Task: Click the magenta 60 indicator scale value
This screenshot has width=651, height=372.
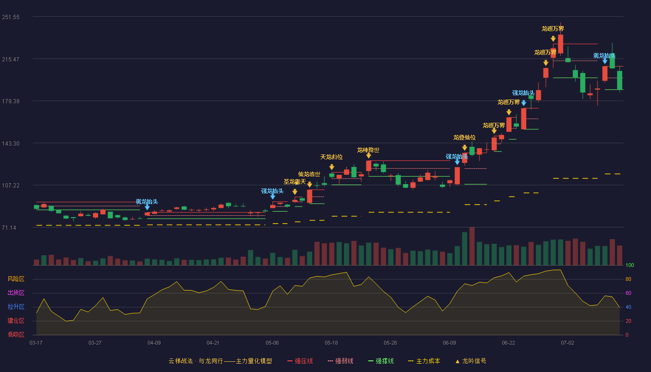Action: pyautogui.click(x=628, y=293)
